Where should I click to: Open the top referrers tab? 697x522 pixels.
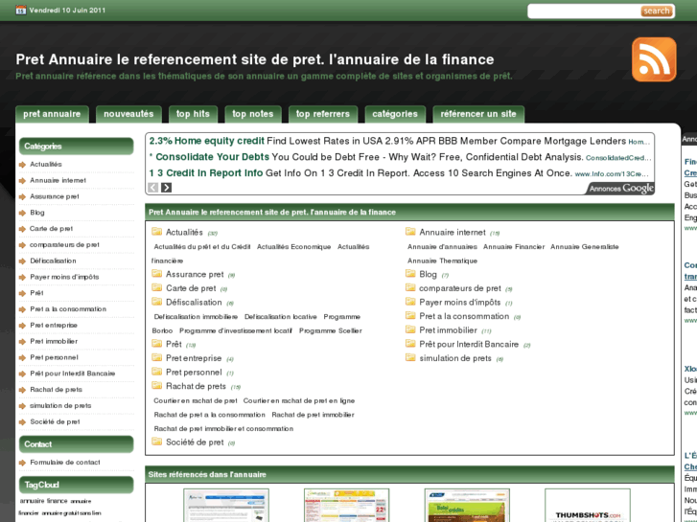(323, 114)
